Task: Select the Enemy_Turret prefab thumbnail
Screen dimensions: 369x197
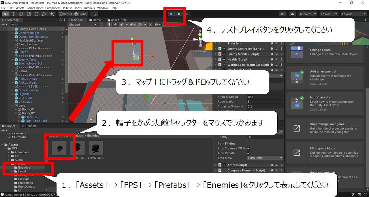Action: pos(96,148)
